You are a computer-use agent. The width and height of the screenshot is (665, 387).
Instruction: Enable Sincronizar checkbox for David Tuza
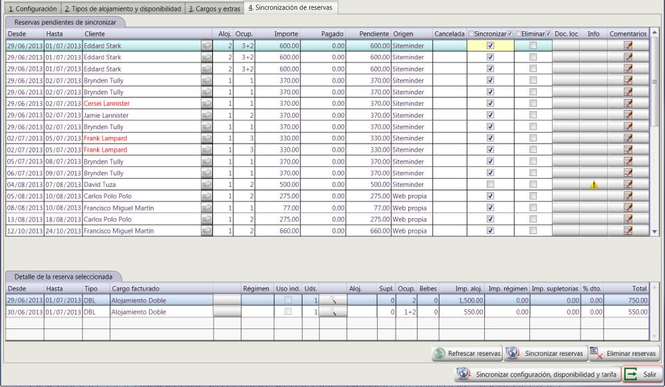tap(490, 184)
